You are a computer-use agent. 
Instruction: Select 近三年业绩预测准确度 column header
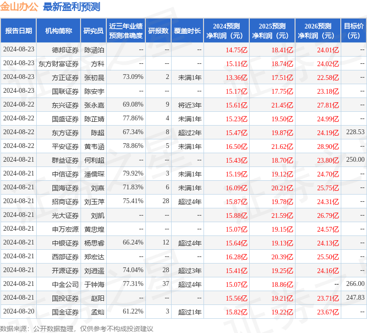[x=126, y=30]
